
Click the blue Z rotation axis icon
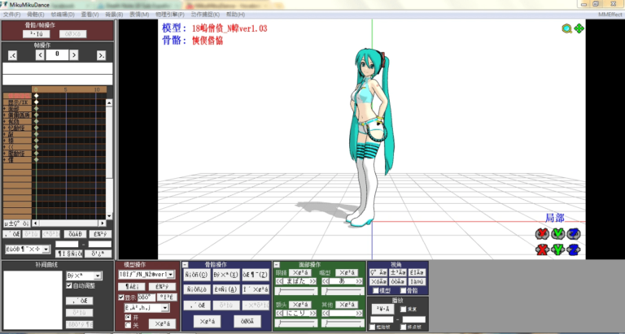pos(573,234)
